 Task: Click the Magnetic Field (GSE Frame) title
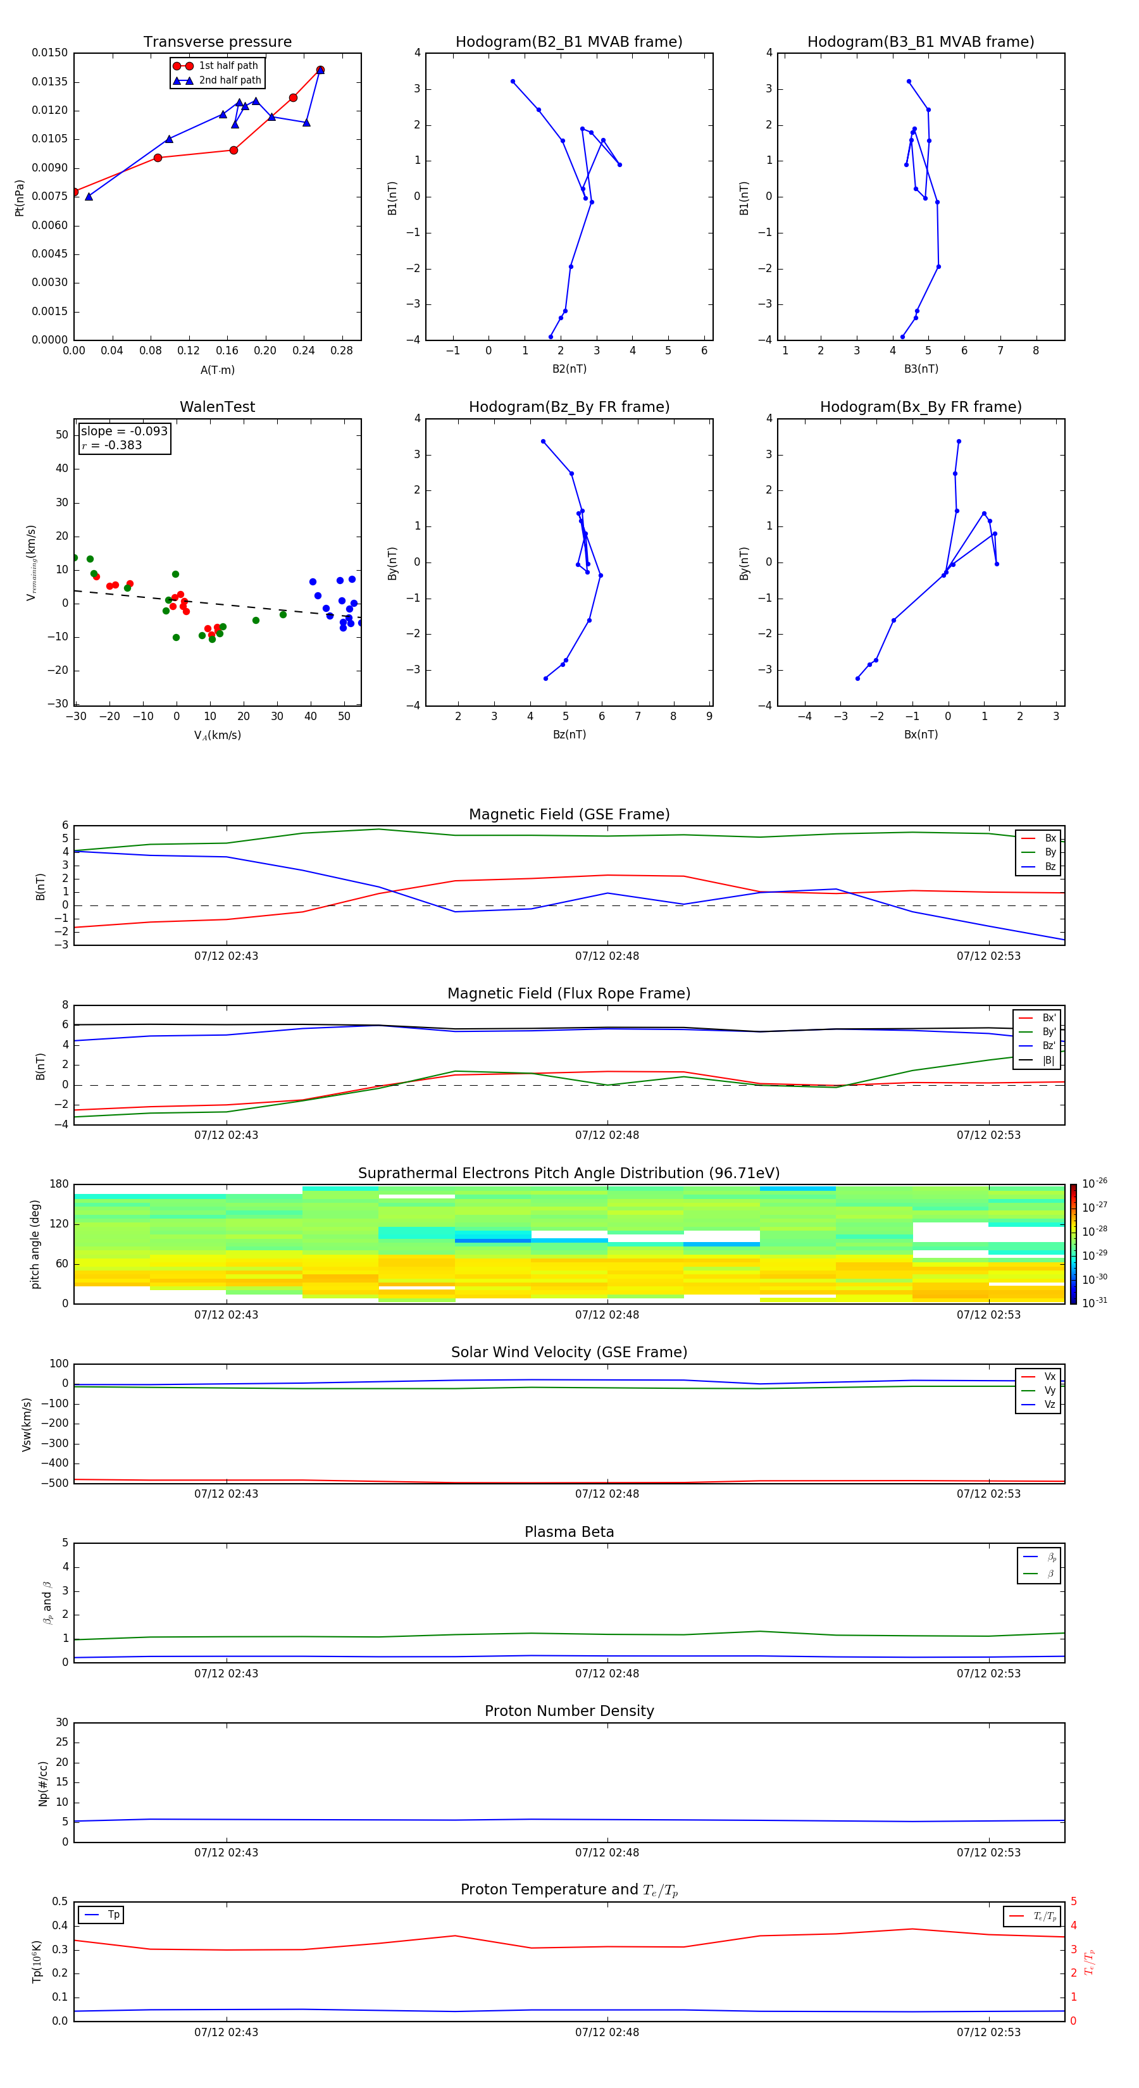[569, 814]
